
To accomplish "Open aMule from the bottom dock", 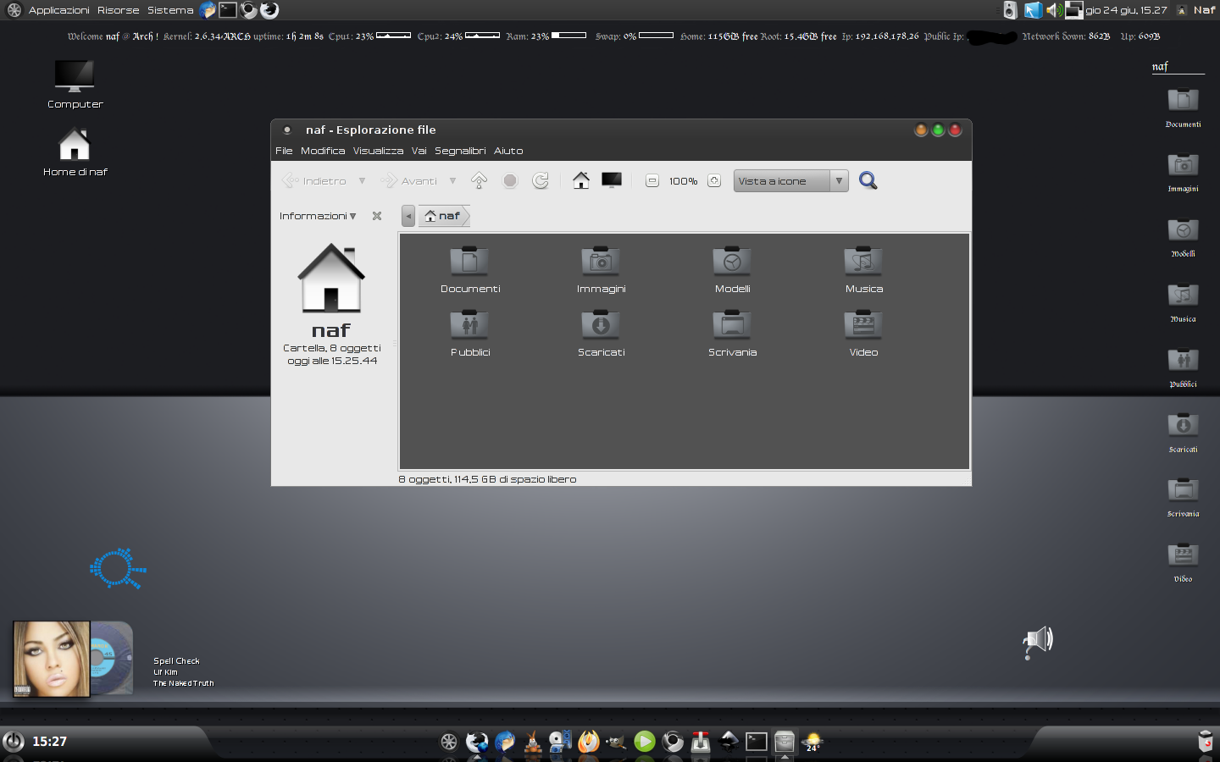I will click(x=532, y=743).
